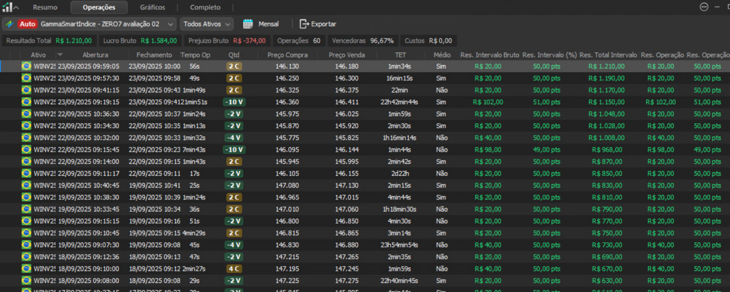Collapse the panel using chevron beside logo
This screenshot has width=730, height=292.
click(x=16, y=7)
